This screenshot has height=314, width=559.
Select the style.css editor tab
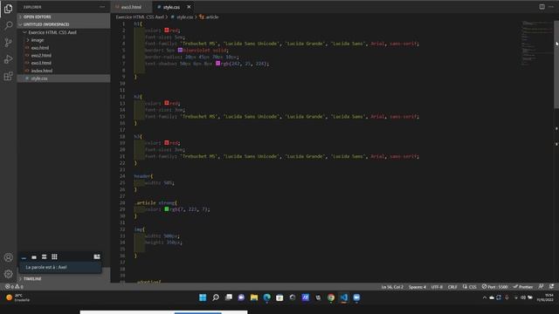coord(171,7)
